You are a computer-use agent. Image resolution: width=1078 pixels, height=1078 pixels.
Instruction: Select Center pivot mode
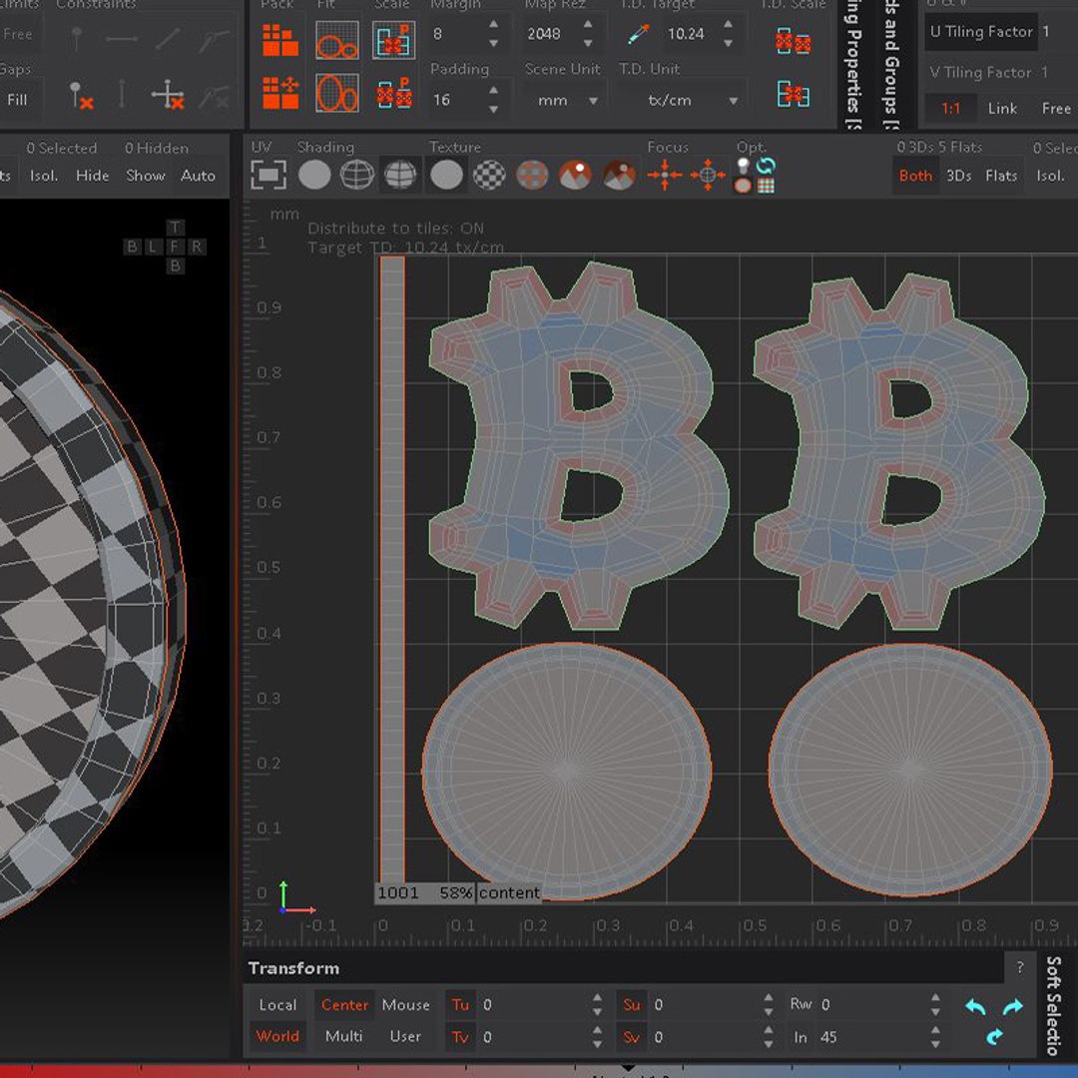pos(344,1005)
